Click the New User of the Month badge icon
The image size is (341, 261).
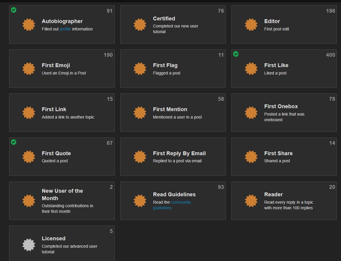[29, 201]
